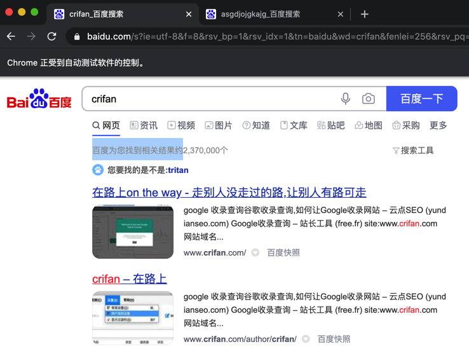
Task: Click the Baidu logo
Action: [x=39, y=99]
